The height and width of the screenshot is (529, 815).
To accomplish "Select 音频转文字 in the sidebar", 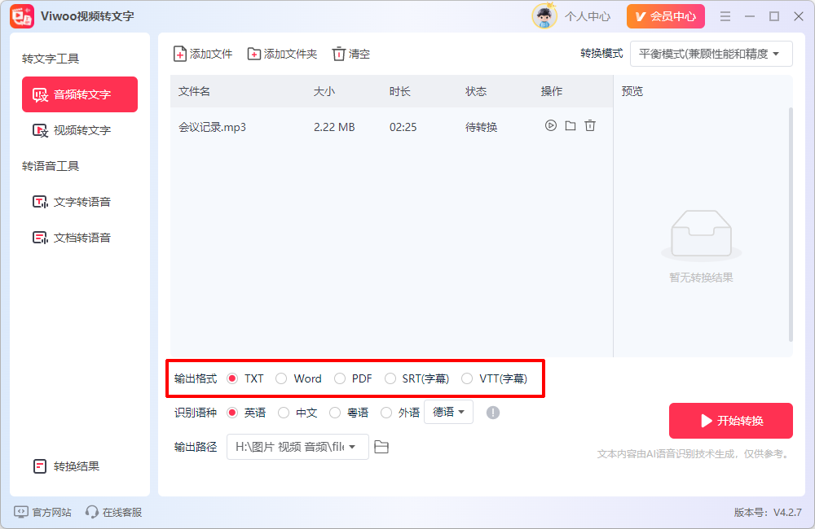I will pyautogui.click(x=80, y=94).
